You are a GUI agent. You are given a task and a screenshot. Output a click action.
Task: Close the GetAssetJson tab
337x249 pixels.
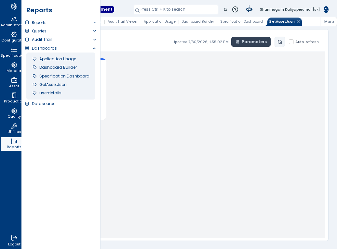tap(298, 21)
